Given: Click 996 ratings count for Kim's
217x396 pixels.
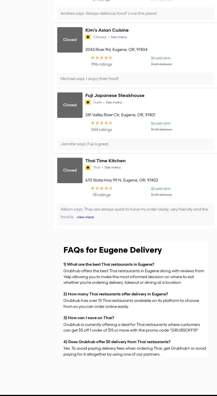Looking at the screenshot, I should tap(101, 64).
